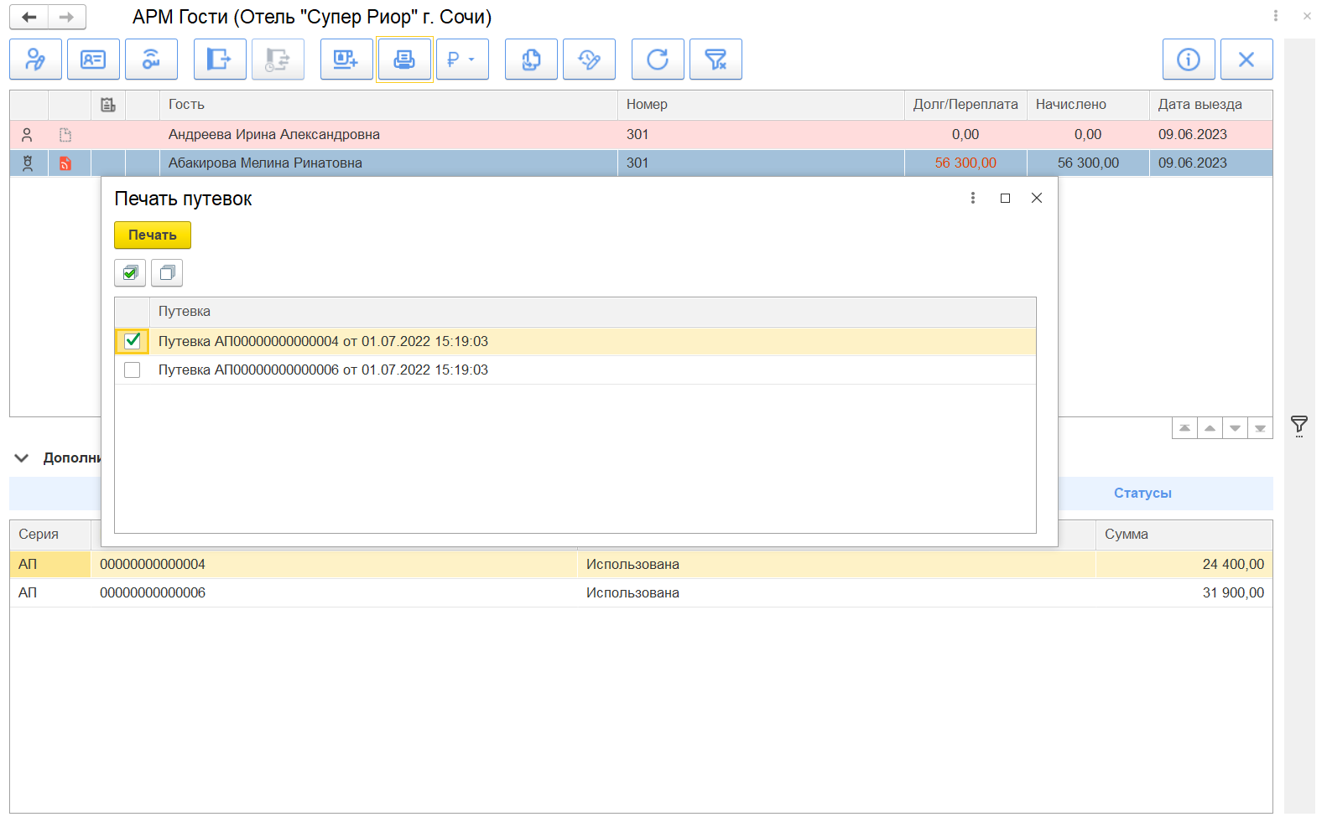Switch to the Статусы tab
1327x822 pixels.
(1142, 494)
